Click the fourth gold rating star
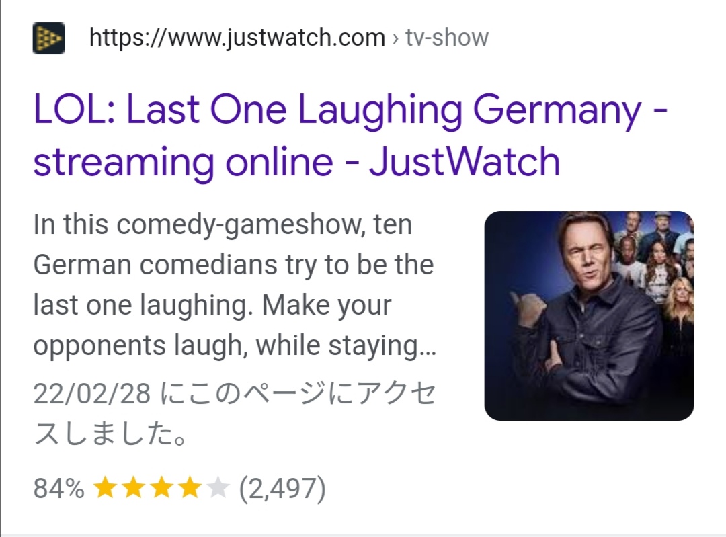This screenshot has width=726, height=537. 190,487
